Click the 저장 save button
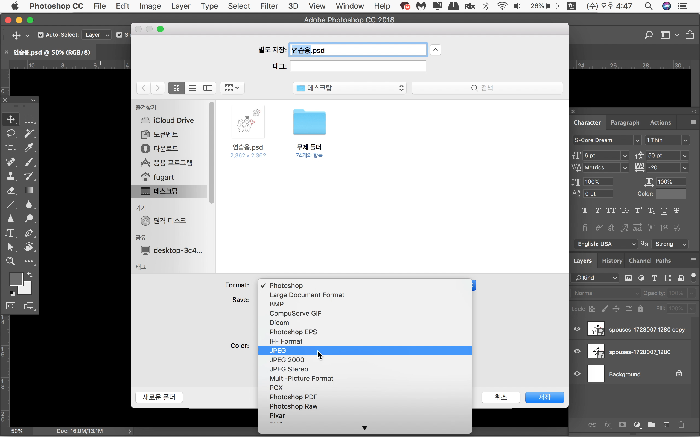The image size is (700, 437). (544, 397)
